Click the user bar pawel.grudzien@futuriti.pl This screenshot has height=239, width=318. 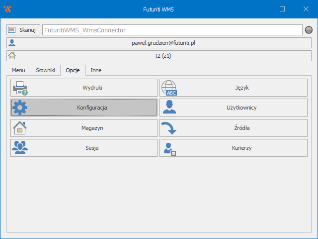click(x=159, y=43)
